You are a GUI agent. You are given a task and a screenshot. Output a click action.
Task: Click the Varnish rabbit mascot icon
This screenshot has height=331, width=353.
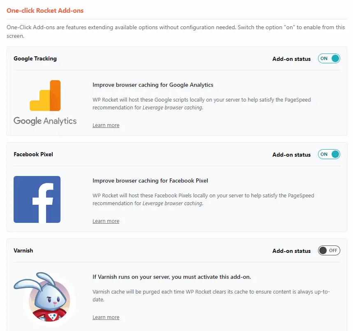point(42,297)
